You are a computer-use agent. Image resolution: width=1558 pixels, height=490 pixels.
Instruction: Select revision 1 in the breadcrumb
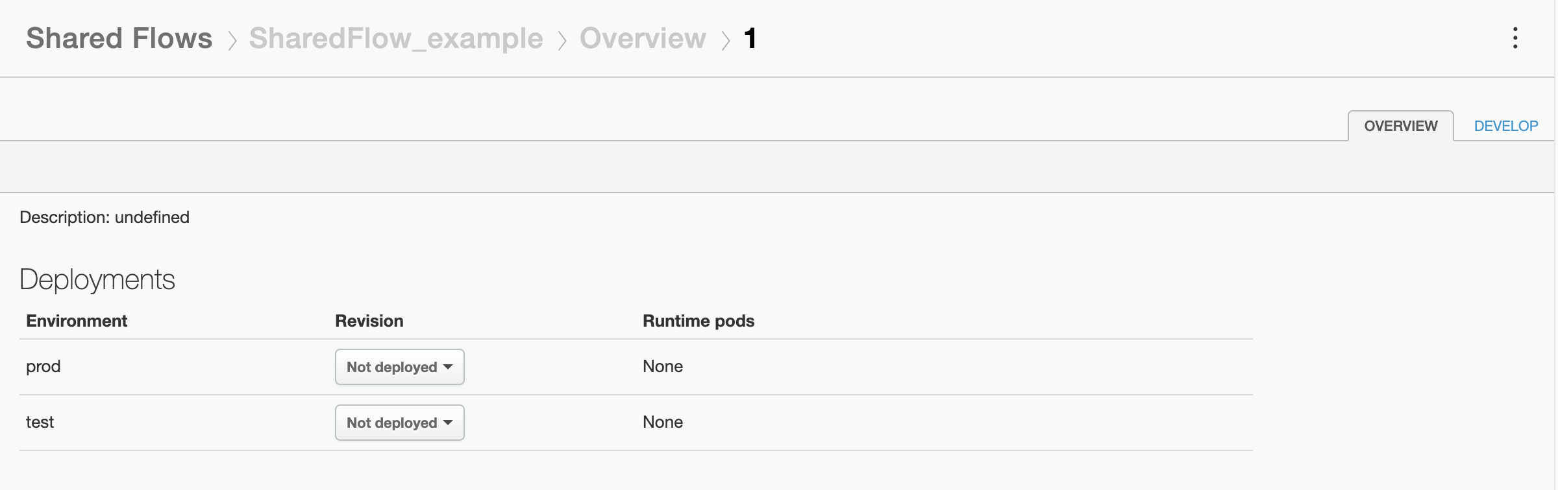coord(750,38)
